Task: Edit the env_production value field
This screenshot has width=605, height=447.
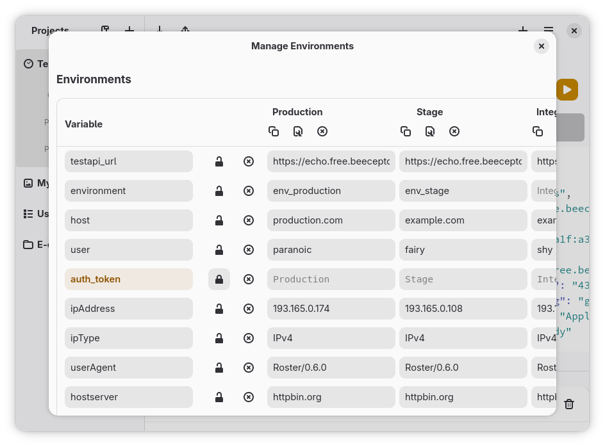Action: pos(331,191)
